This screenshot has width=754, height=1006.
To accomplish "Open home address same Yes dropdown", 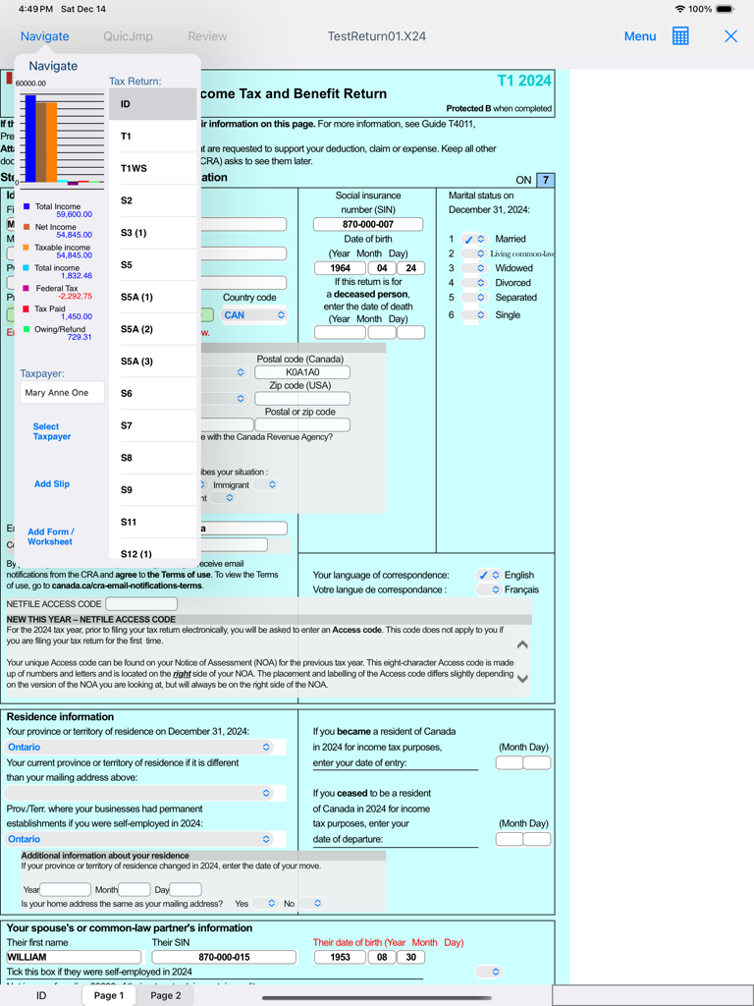I will click(x=265, y=904).
